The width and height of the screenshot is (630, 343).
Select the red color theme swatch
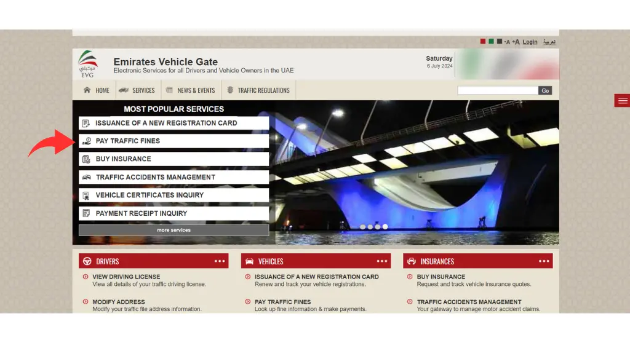(x=483, y=41)
